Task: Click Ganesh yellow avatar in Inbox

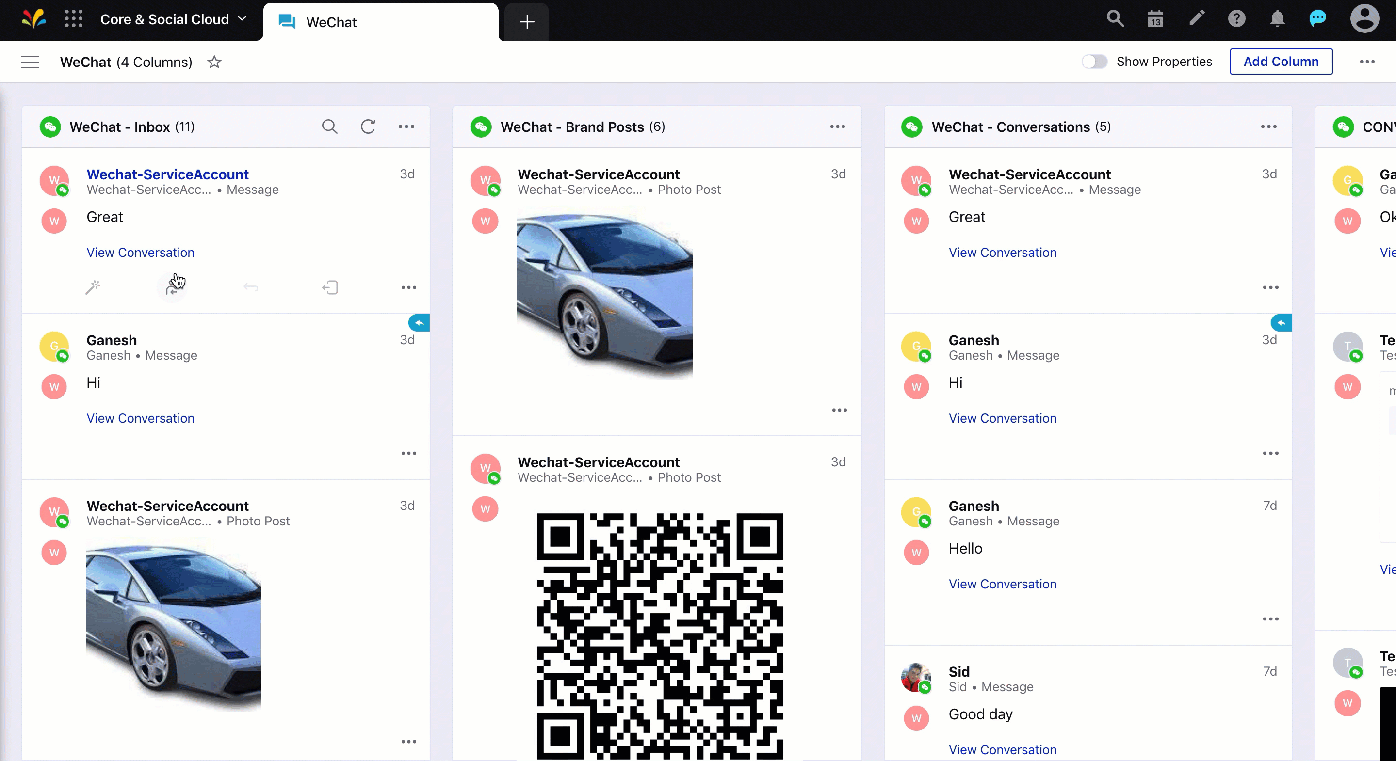Action: coord(54,346)
